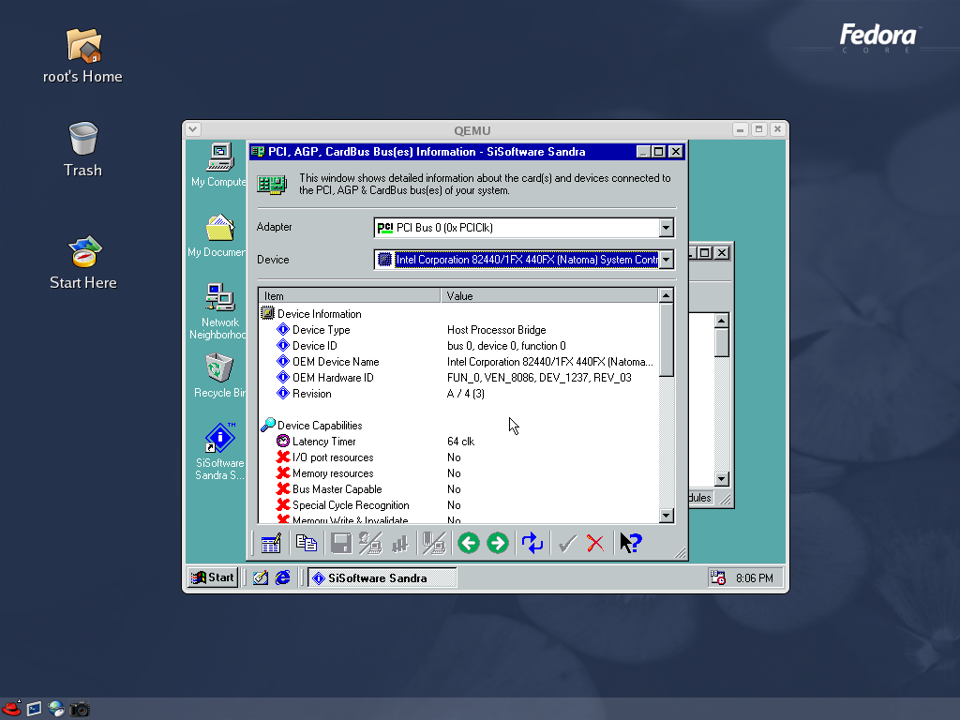
Task: Select the Latency Timer row
Action: (459, 441)
